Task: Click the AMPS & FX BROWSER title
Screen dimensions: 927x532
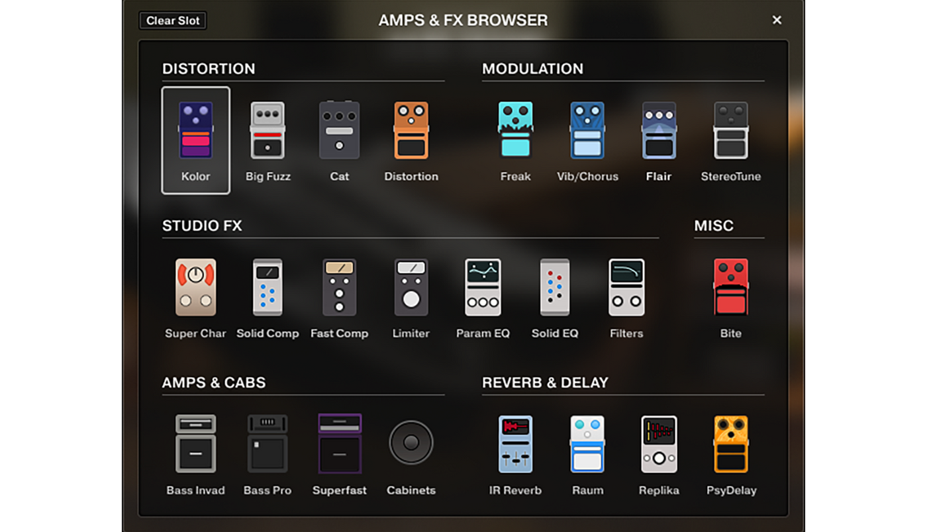Action: click(x=463, y=21)
